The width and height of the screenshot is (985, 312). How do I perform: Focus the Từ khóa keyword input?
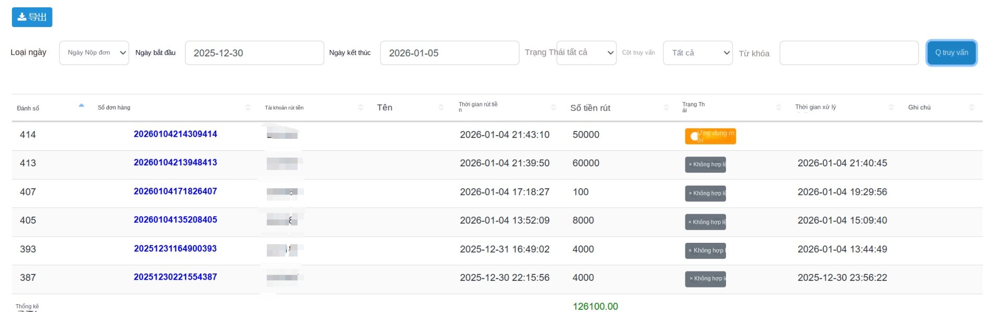(x=848, y=53)
